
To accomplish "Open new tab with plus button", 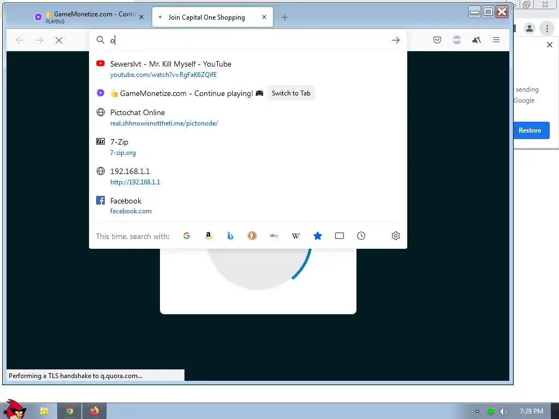I will 284,17.
